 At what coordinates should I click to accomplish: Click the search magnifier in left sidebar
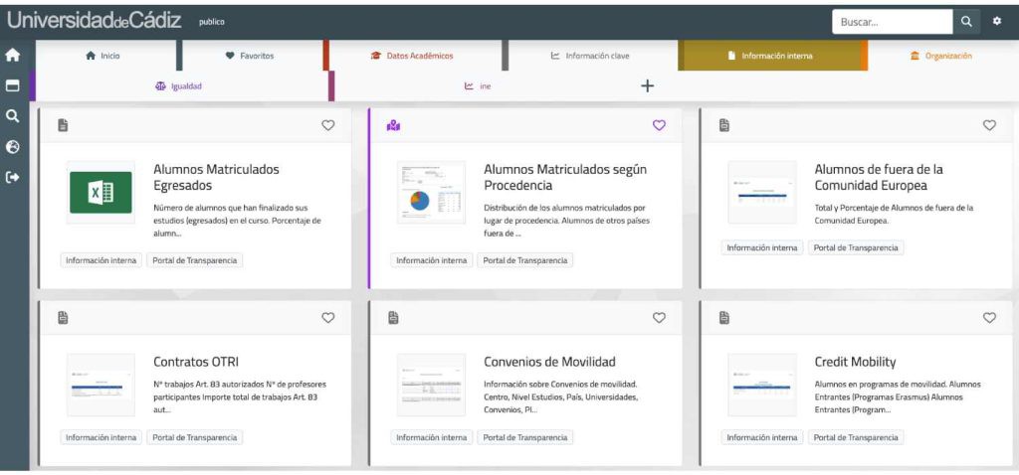(13, 116)
